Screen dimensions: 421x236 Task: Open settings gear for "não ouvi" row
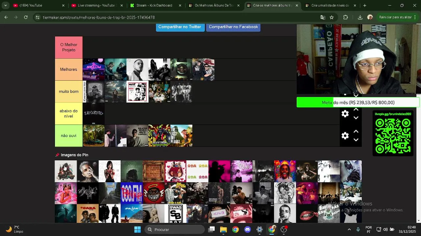(345, 136)
